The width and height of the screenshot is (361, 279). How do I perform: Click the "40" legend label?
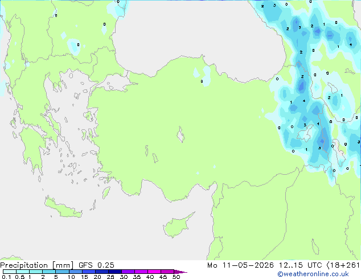(x=150, y=277)
